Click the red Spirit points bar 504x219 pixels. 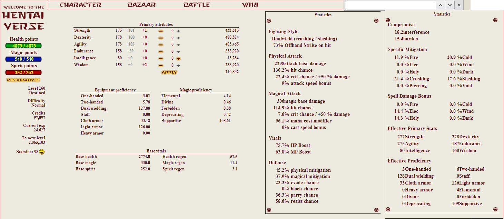coord(23,72)
